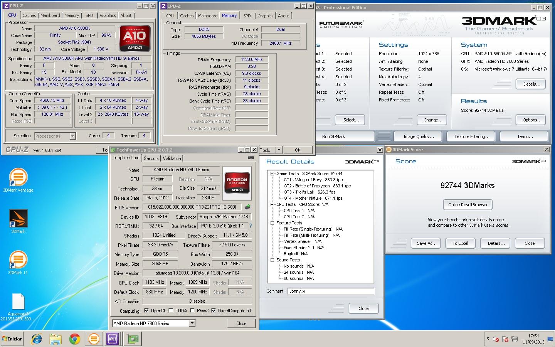Toggle the PhysX checkbox

[192, 311]
